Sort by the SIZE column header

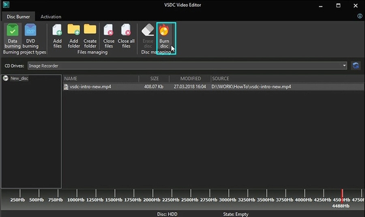coord(155,79)
